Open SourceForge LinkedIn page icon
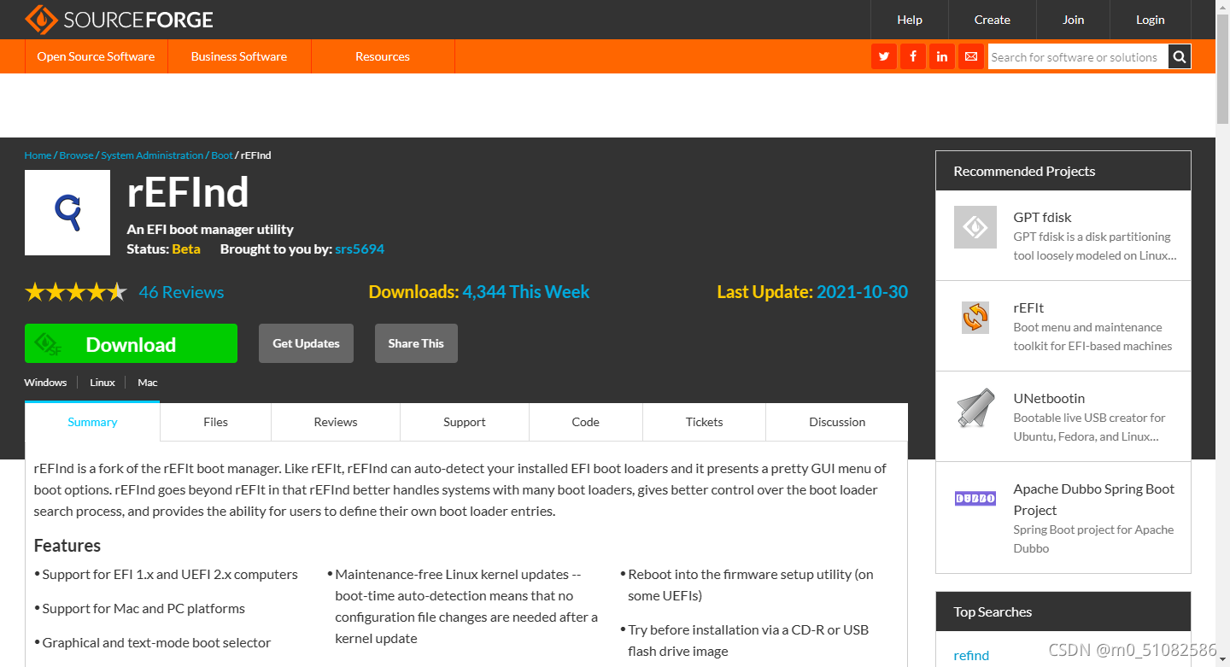 (x=942, y=56)
